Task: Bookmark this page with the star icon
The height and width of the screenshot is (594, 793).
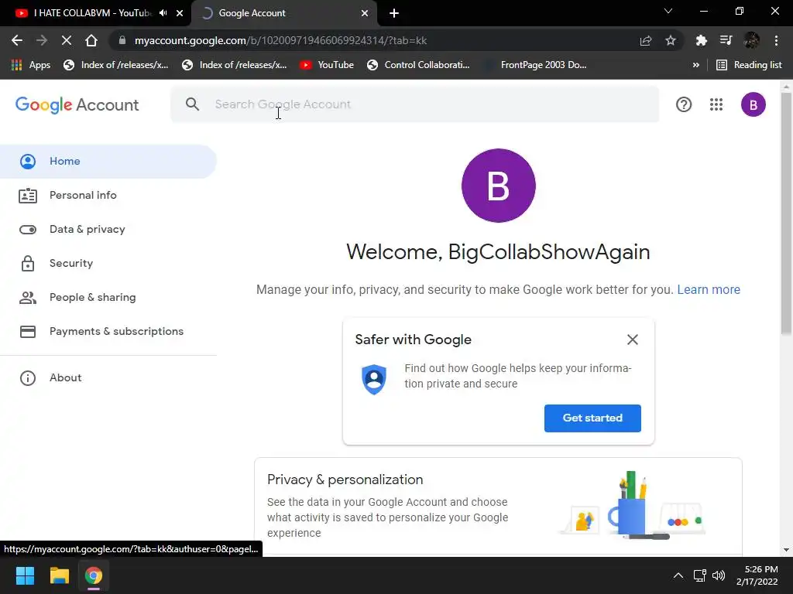Action: click(x=671, y=40)
